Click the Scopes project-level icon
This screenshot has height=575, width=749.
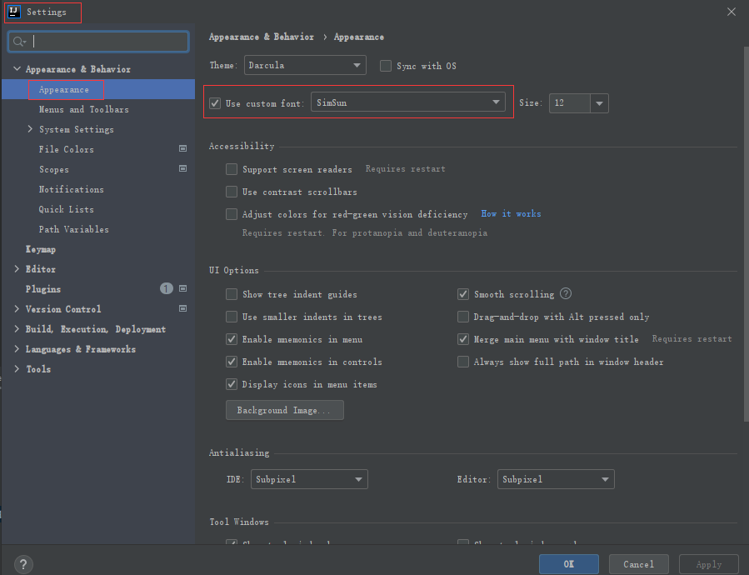click(x=182, y=169)
